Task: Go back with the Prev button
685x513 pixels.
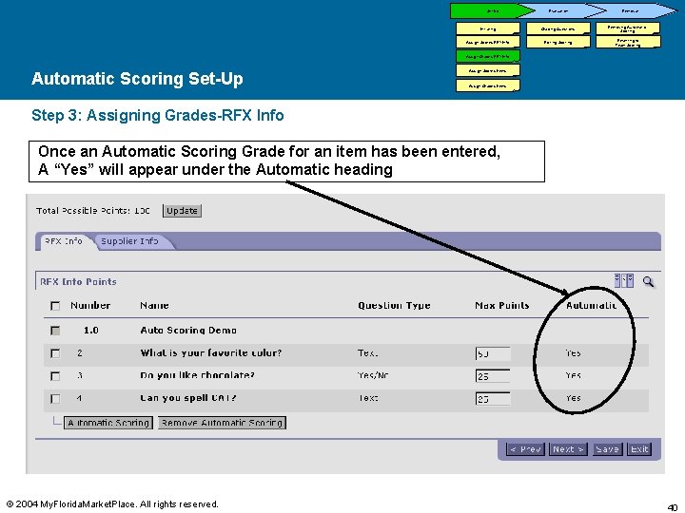Action: 525,448
